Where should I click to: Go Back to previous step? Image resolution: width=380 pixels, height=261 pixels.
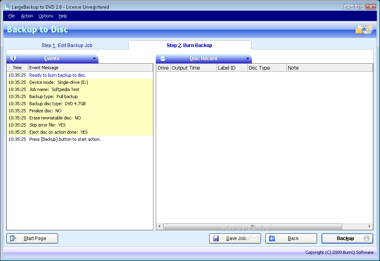pyautogui.click(x=291, y=238)
